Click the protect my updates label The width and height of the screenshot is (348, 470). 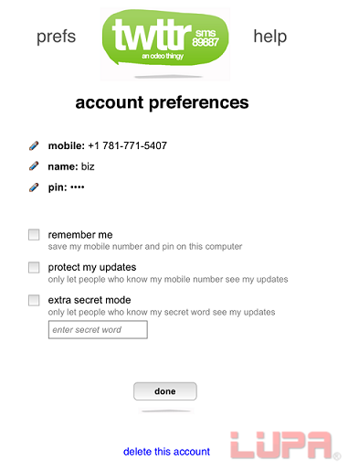click(92, 267)
